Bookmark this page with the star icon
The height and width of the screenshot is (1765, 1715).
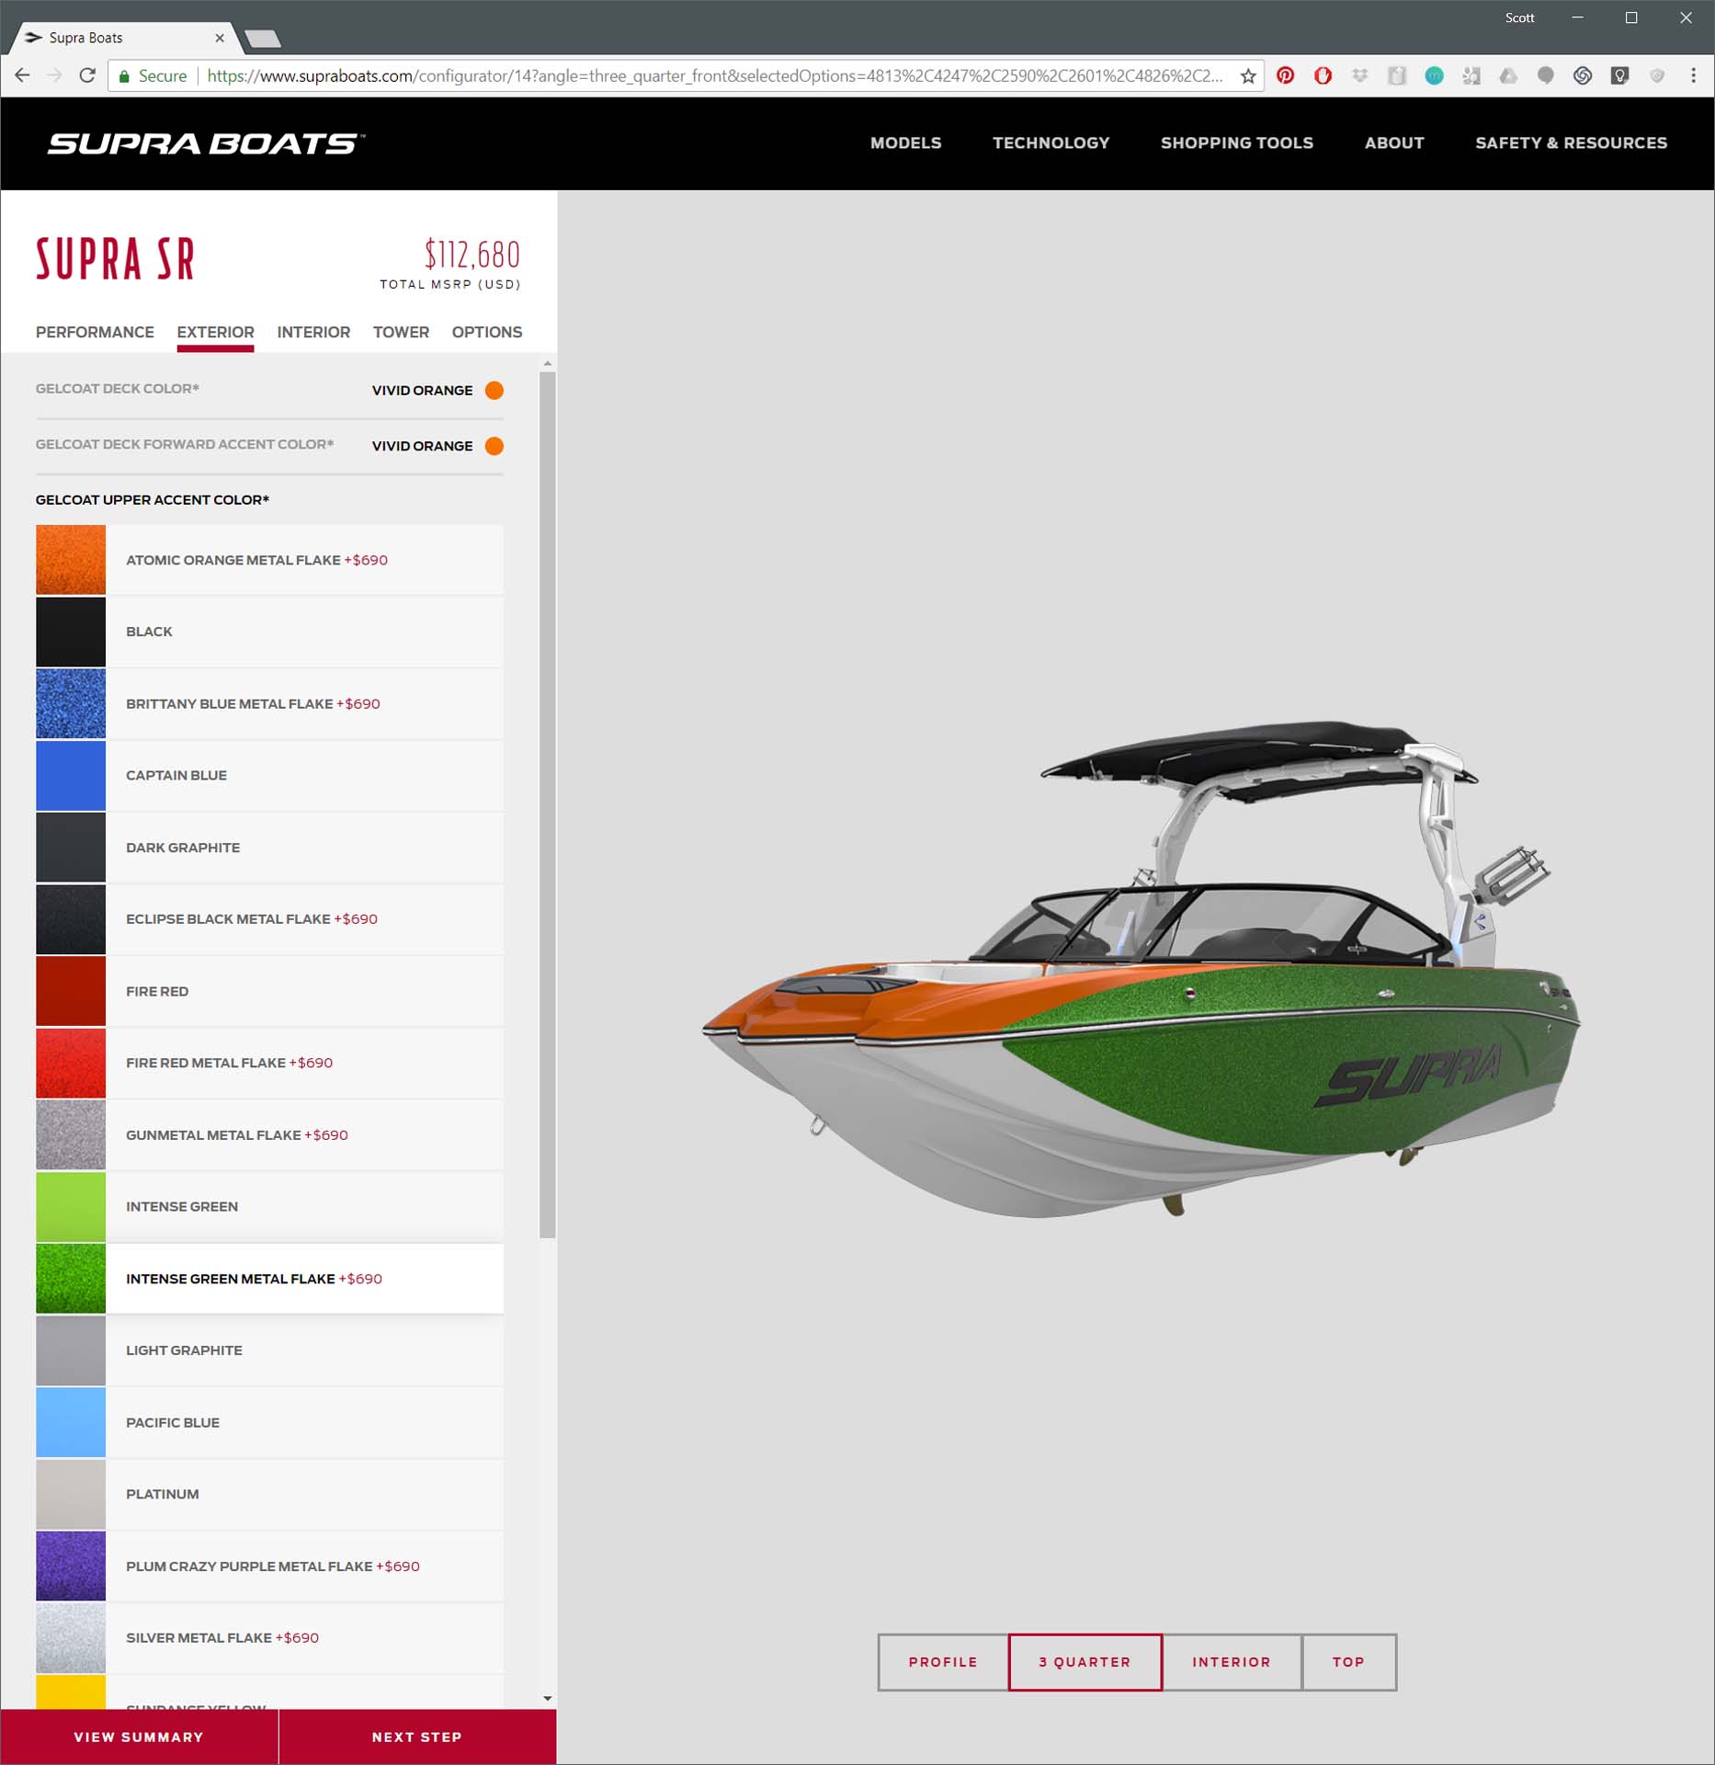1247,75
